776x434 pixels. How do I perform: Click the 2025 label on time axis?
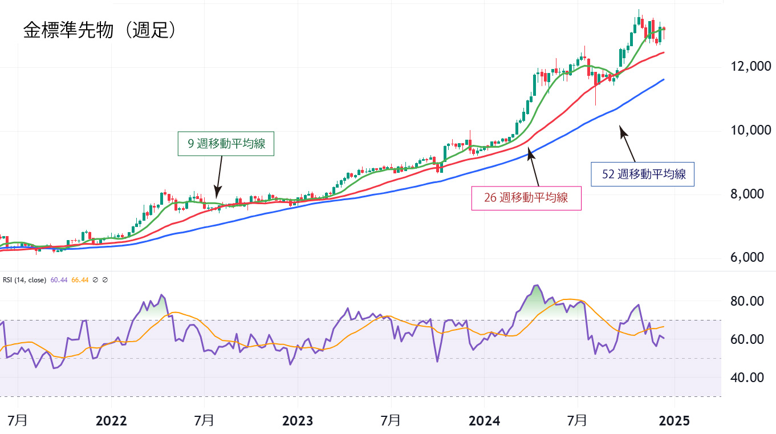674,421
